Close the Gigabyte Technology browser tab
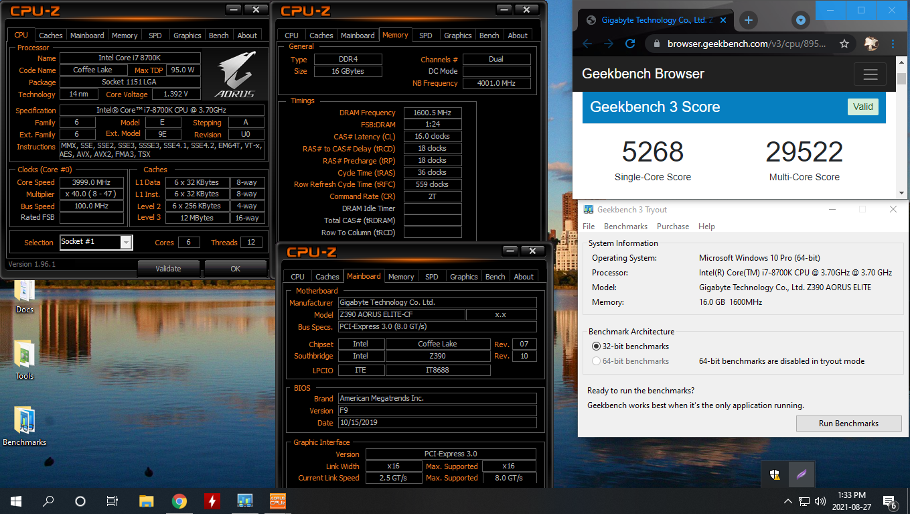This screenshot has height=514, width=910. click(x=725, y=20)
